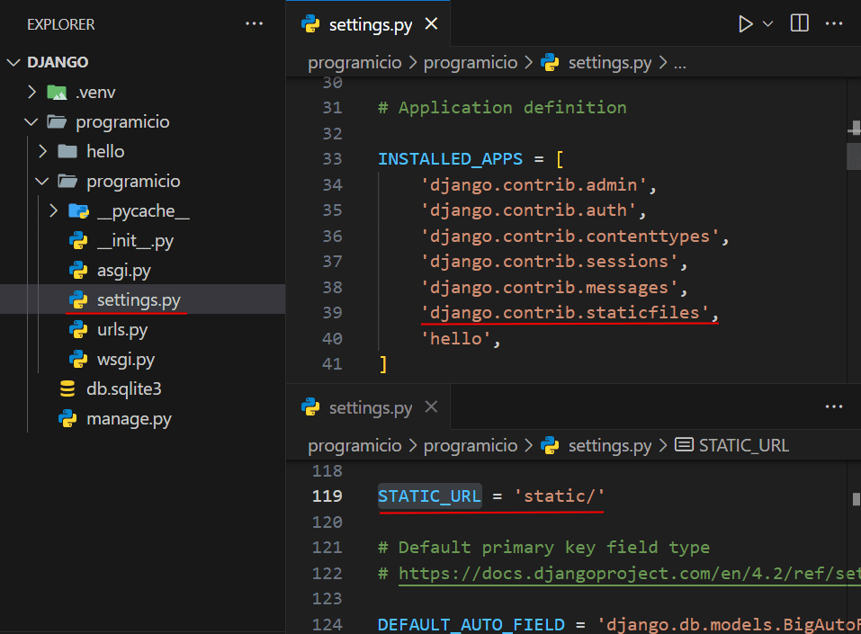
Task: Split the editor to the right
Action: point(799,23)
